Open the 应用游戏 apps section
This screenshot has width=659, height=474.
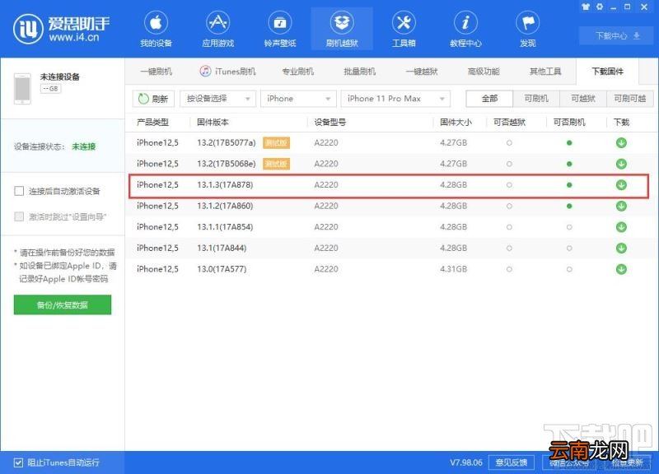click(217, 30)
